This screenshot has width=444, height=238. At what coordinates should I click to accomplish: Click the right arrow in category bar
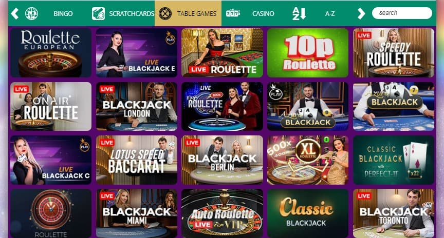point(361,13)
